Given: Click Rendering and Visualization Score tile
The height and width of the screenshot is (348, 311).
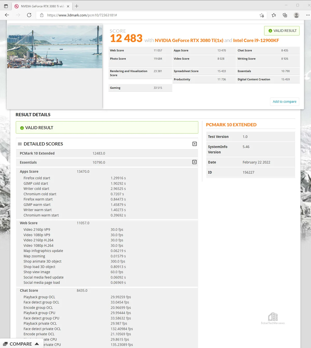Looking at the screenshot, I should tap(140, 73).
